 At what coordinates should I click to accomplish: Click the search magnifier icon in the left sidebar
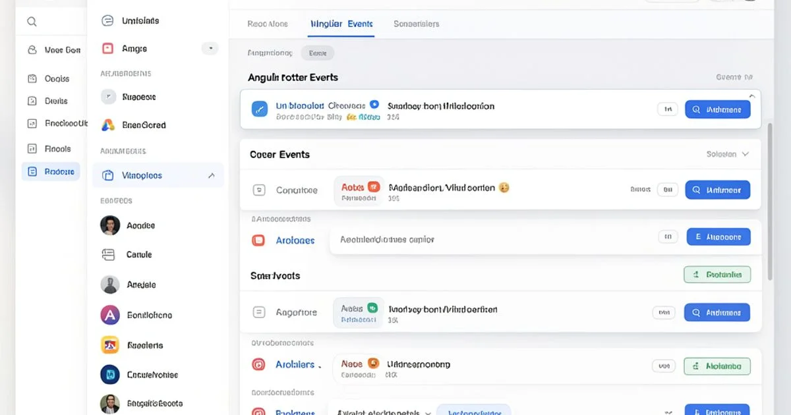click(32, 22)
